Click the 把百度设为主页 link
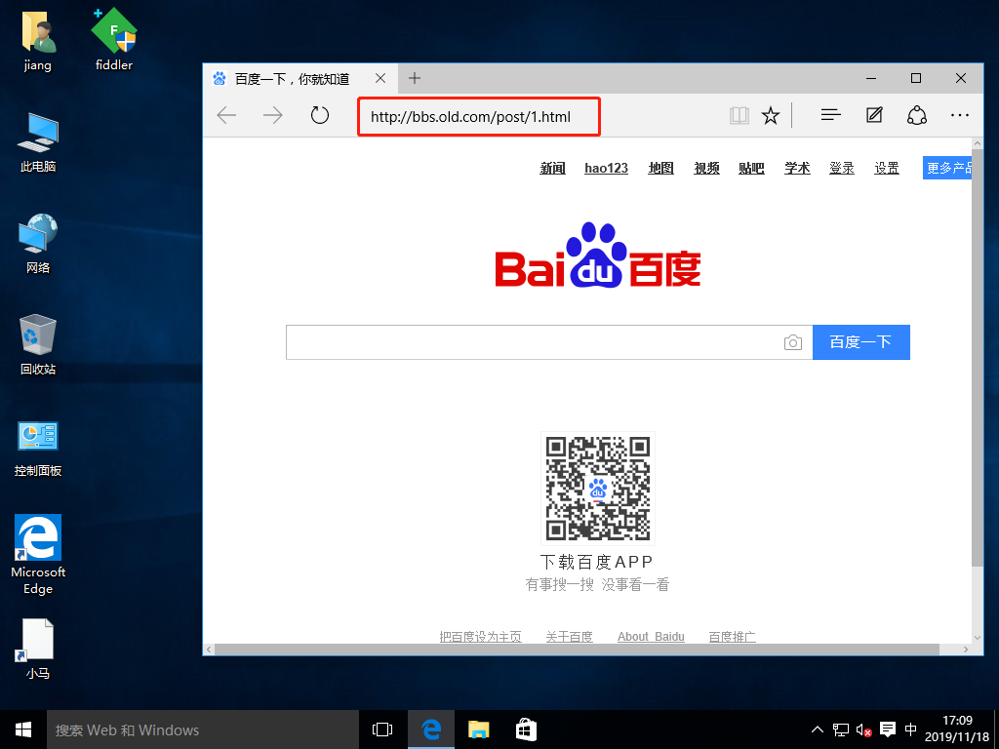Image resolution: width=999 pixels, height=749 pixels. 480,636
